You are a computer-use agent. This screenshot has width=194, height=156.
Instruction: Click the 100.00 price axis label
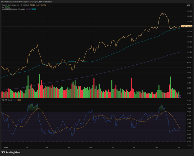[x=189, y=57]
